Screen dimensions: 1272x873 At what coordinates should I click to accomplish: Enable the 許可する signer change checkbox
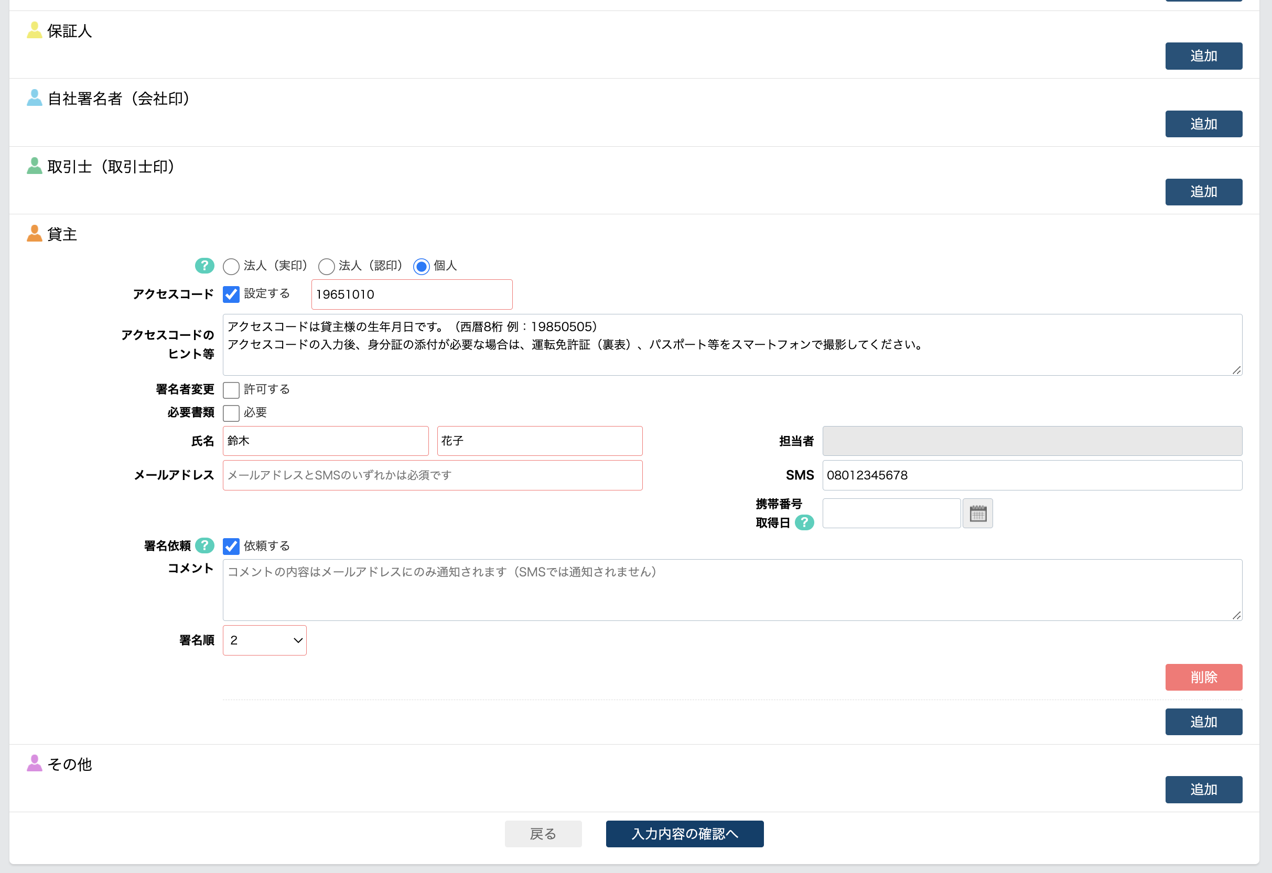click(231, 389)
